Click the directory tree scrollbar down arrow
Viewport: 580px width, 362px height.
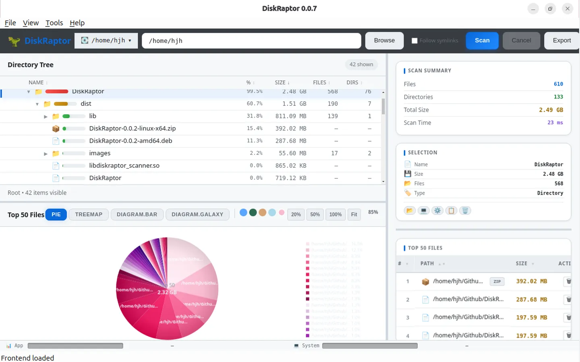tap(383, 182)
